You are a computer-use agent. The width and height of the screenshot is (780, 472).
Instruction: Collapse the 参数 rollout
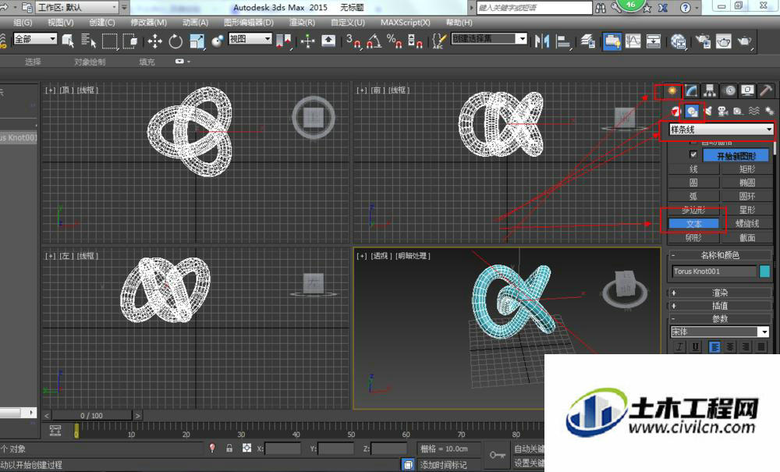pyautogui.click(x=719, y=319)
